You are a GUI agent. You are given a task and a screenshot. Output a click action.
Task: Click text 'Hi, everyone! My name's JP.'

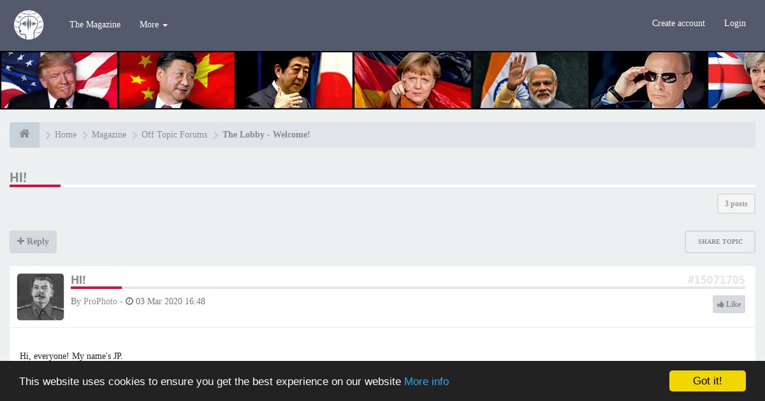(71, 356)
